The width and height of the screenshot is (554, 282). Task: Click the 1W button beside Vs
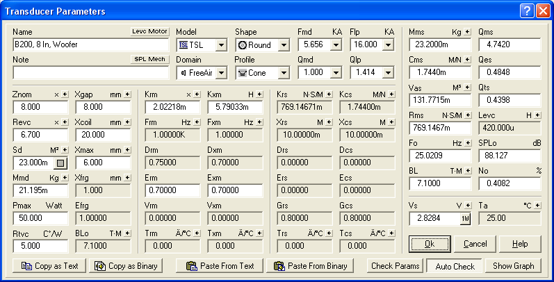pos(465,219)
